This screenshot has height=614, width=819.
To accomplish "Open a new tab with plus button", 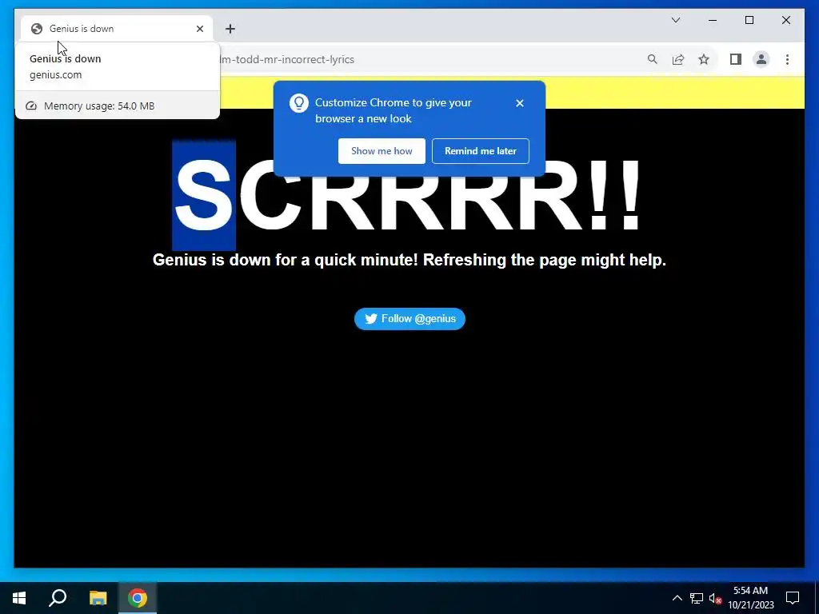I will [230, 29].
